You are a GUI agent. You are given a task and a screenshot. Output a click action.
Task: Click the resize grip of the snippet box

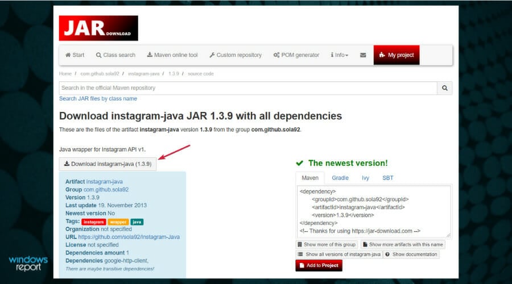[449, 235]
